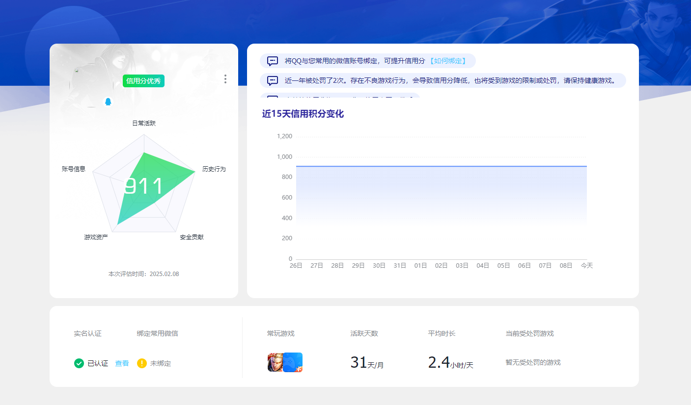Click the 暂无受处罚的游戏 text
The image size is (691, 405).
click(x=533, y=363)
